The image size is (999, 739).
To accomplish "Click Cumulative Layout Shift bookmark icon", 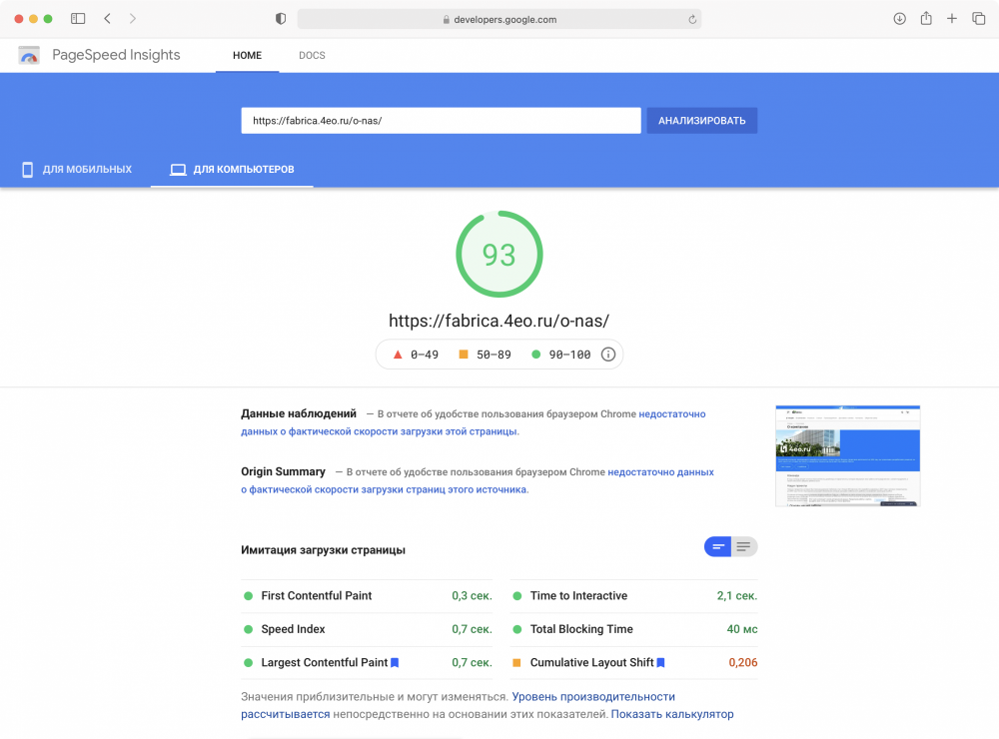I will (660, 662).
